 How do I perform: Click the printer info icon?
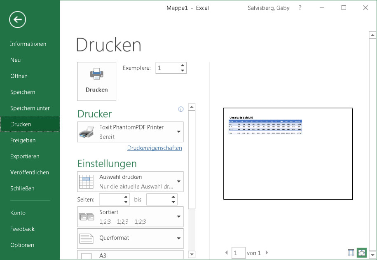pyautogui.click(x=180, y=109)
